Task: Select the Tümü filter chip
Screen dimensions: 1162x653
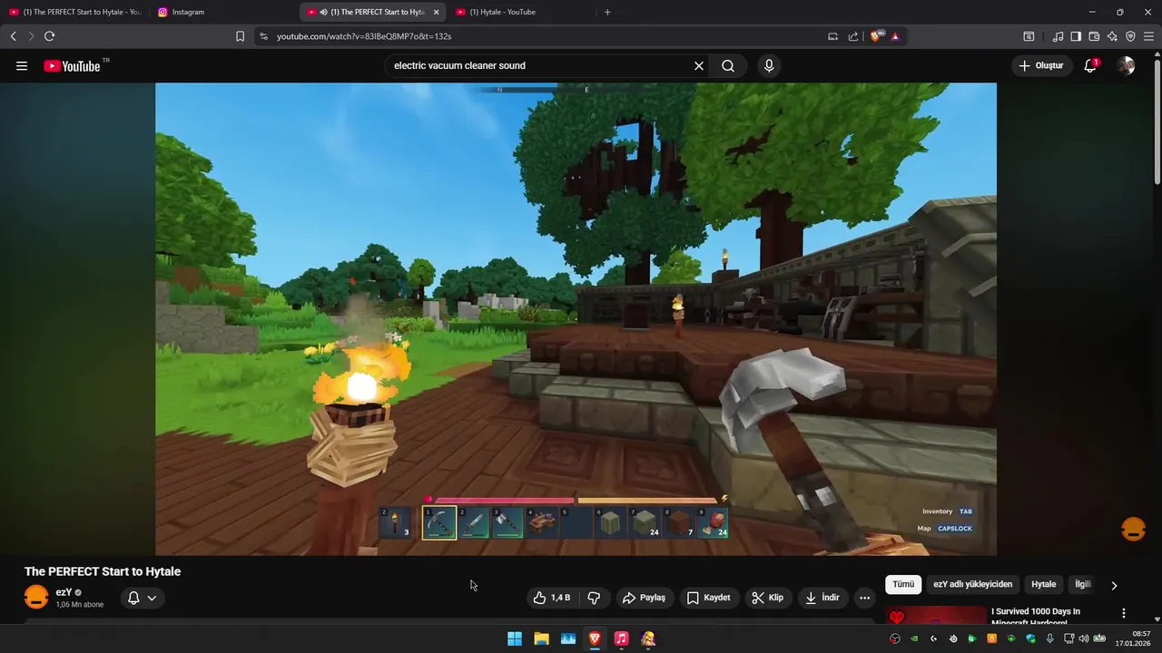Action: coord(903,584)
